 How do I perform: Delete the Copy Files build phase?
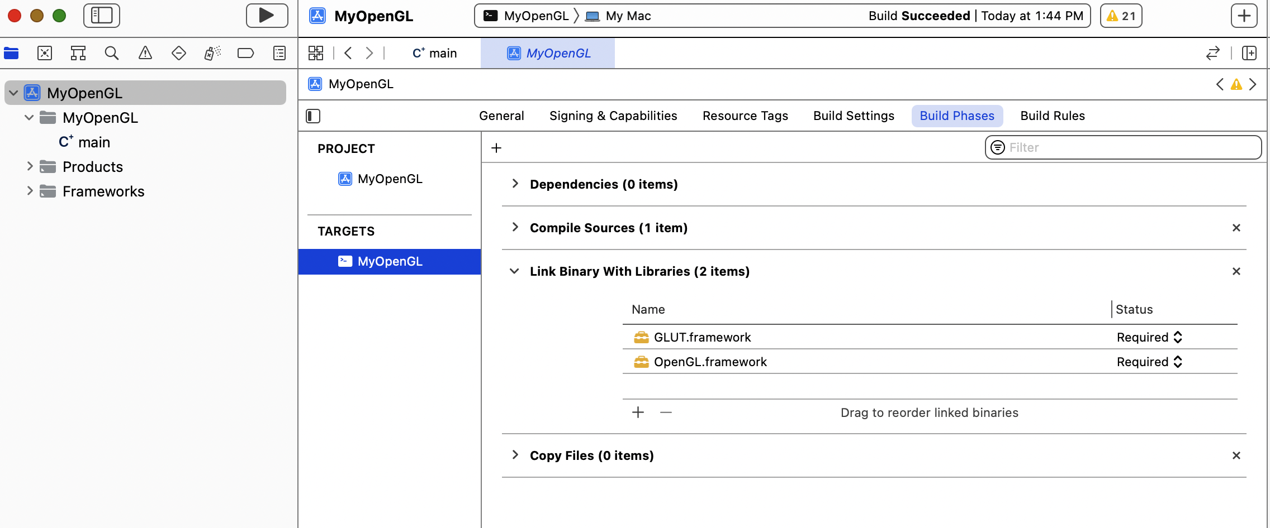point(1236,455)
